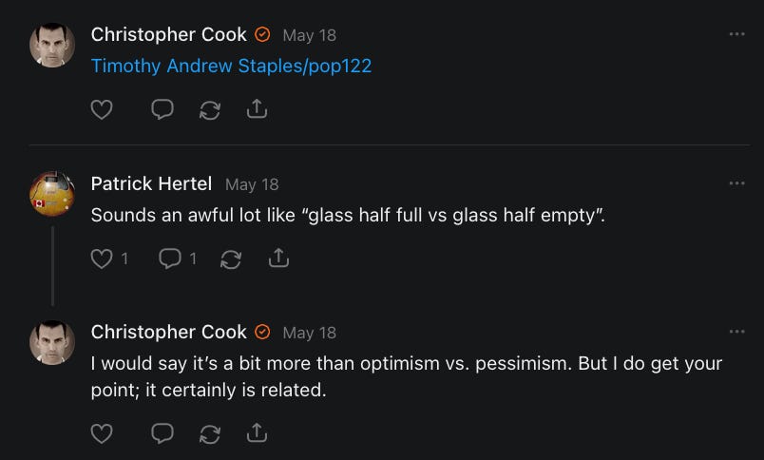Restack Christopher Cook's top post
The image size is (764, 460).
pos(210,110)
